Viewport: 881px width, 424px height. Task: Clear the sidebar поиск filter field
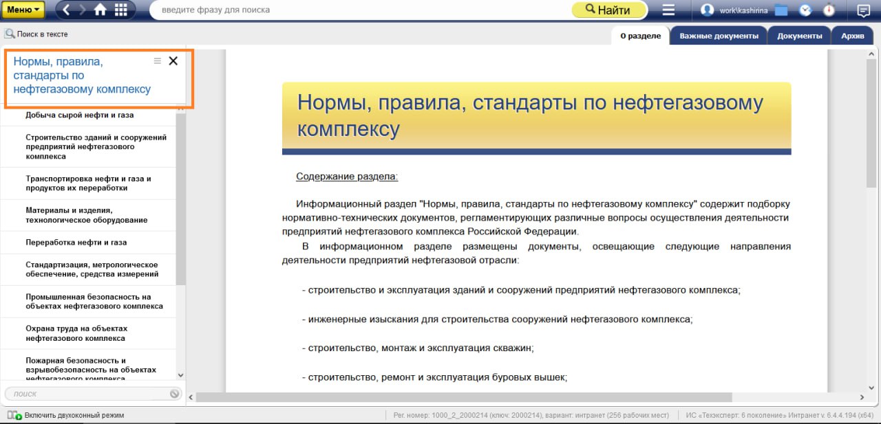click(x=175, y=394)
